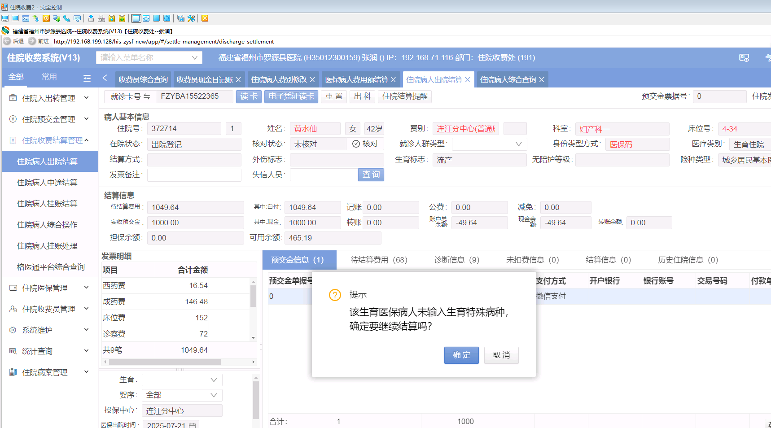771x428 pixels.
Task: Close the 医保病人费用预结算 tab
Action: [394, 80]
